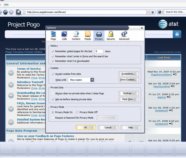Open the Help menu

pyautogui.click(x=6, y=5)
